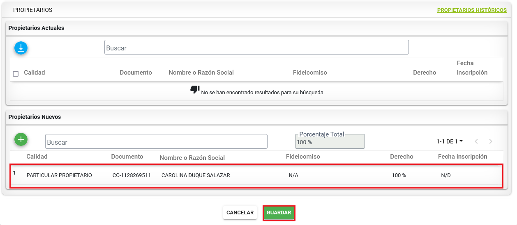Viewport: 517px width, 225px height.
Task: Click Fecha inscripción header in Propietarios Actuales
Action: point(472,68)
